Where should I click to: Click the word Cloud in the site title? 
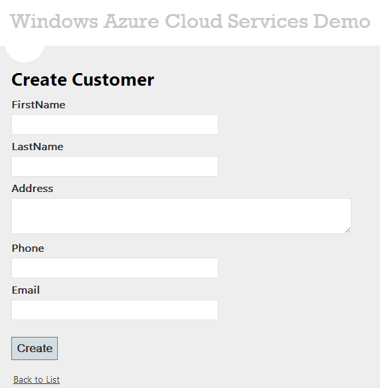(x=193, y=21)
